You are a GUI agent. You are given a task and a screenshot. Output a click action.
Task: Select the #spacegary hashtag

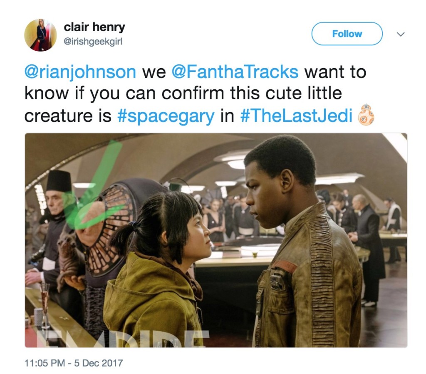pyautogui.click(x=166, y=116)
